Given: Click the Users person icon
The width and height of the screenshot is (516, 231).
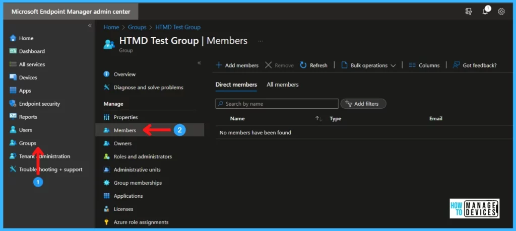Looking at the screenshot, I should click(13, 130).
